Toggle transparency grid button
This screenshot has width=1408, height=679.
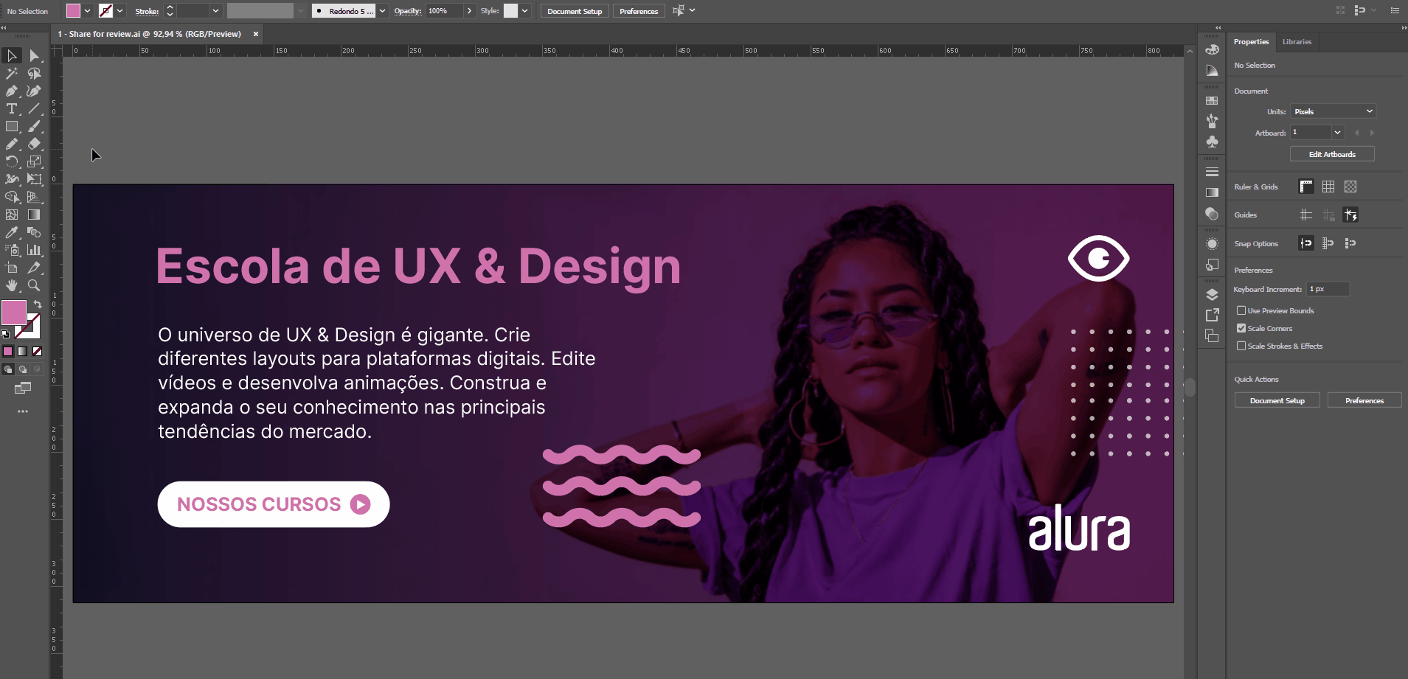point(1350,187)
